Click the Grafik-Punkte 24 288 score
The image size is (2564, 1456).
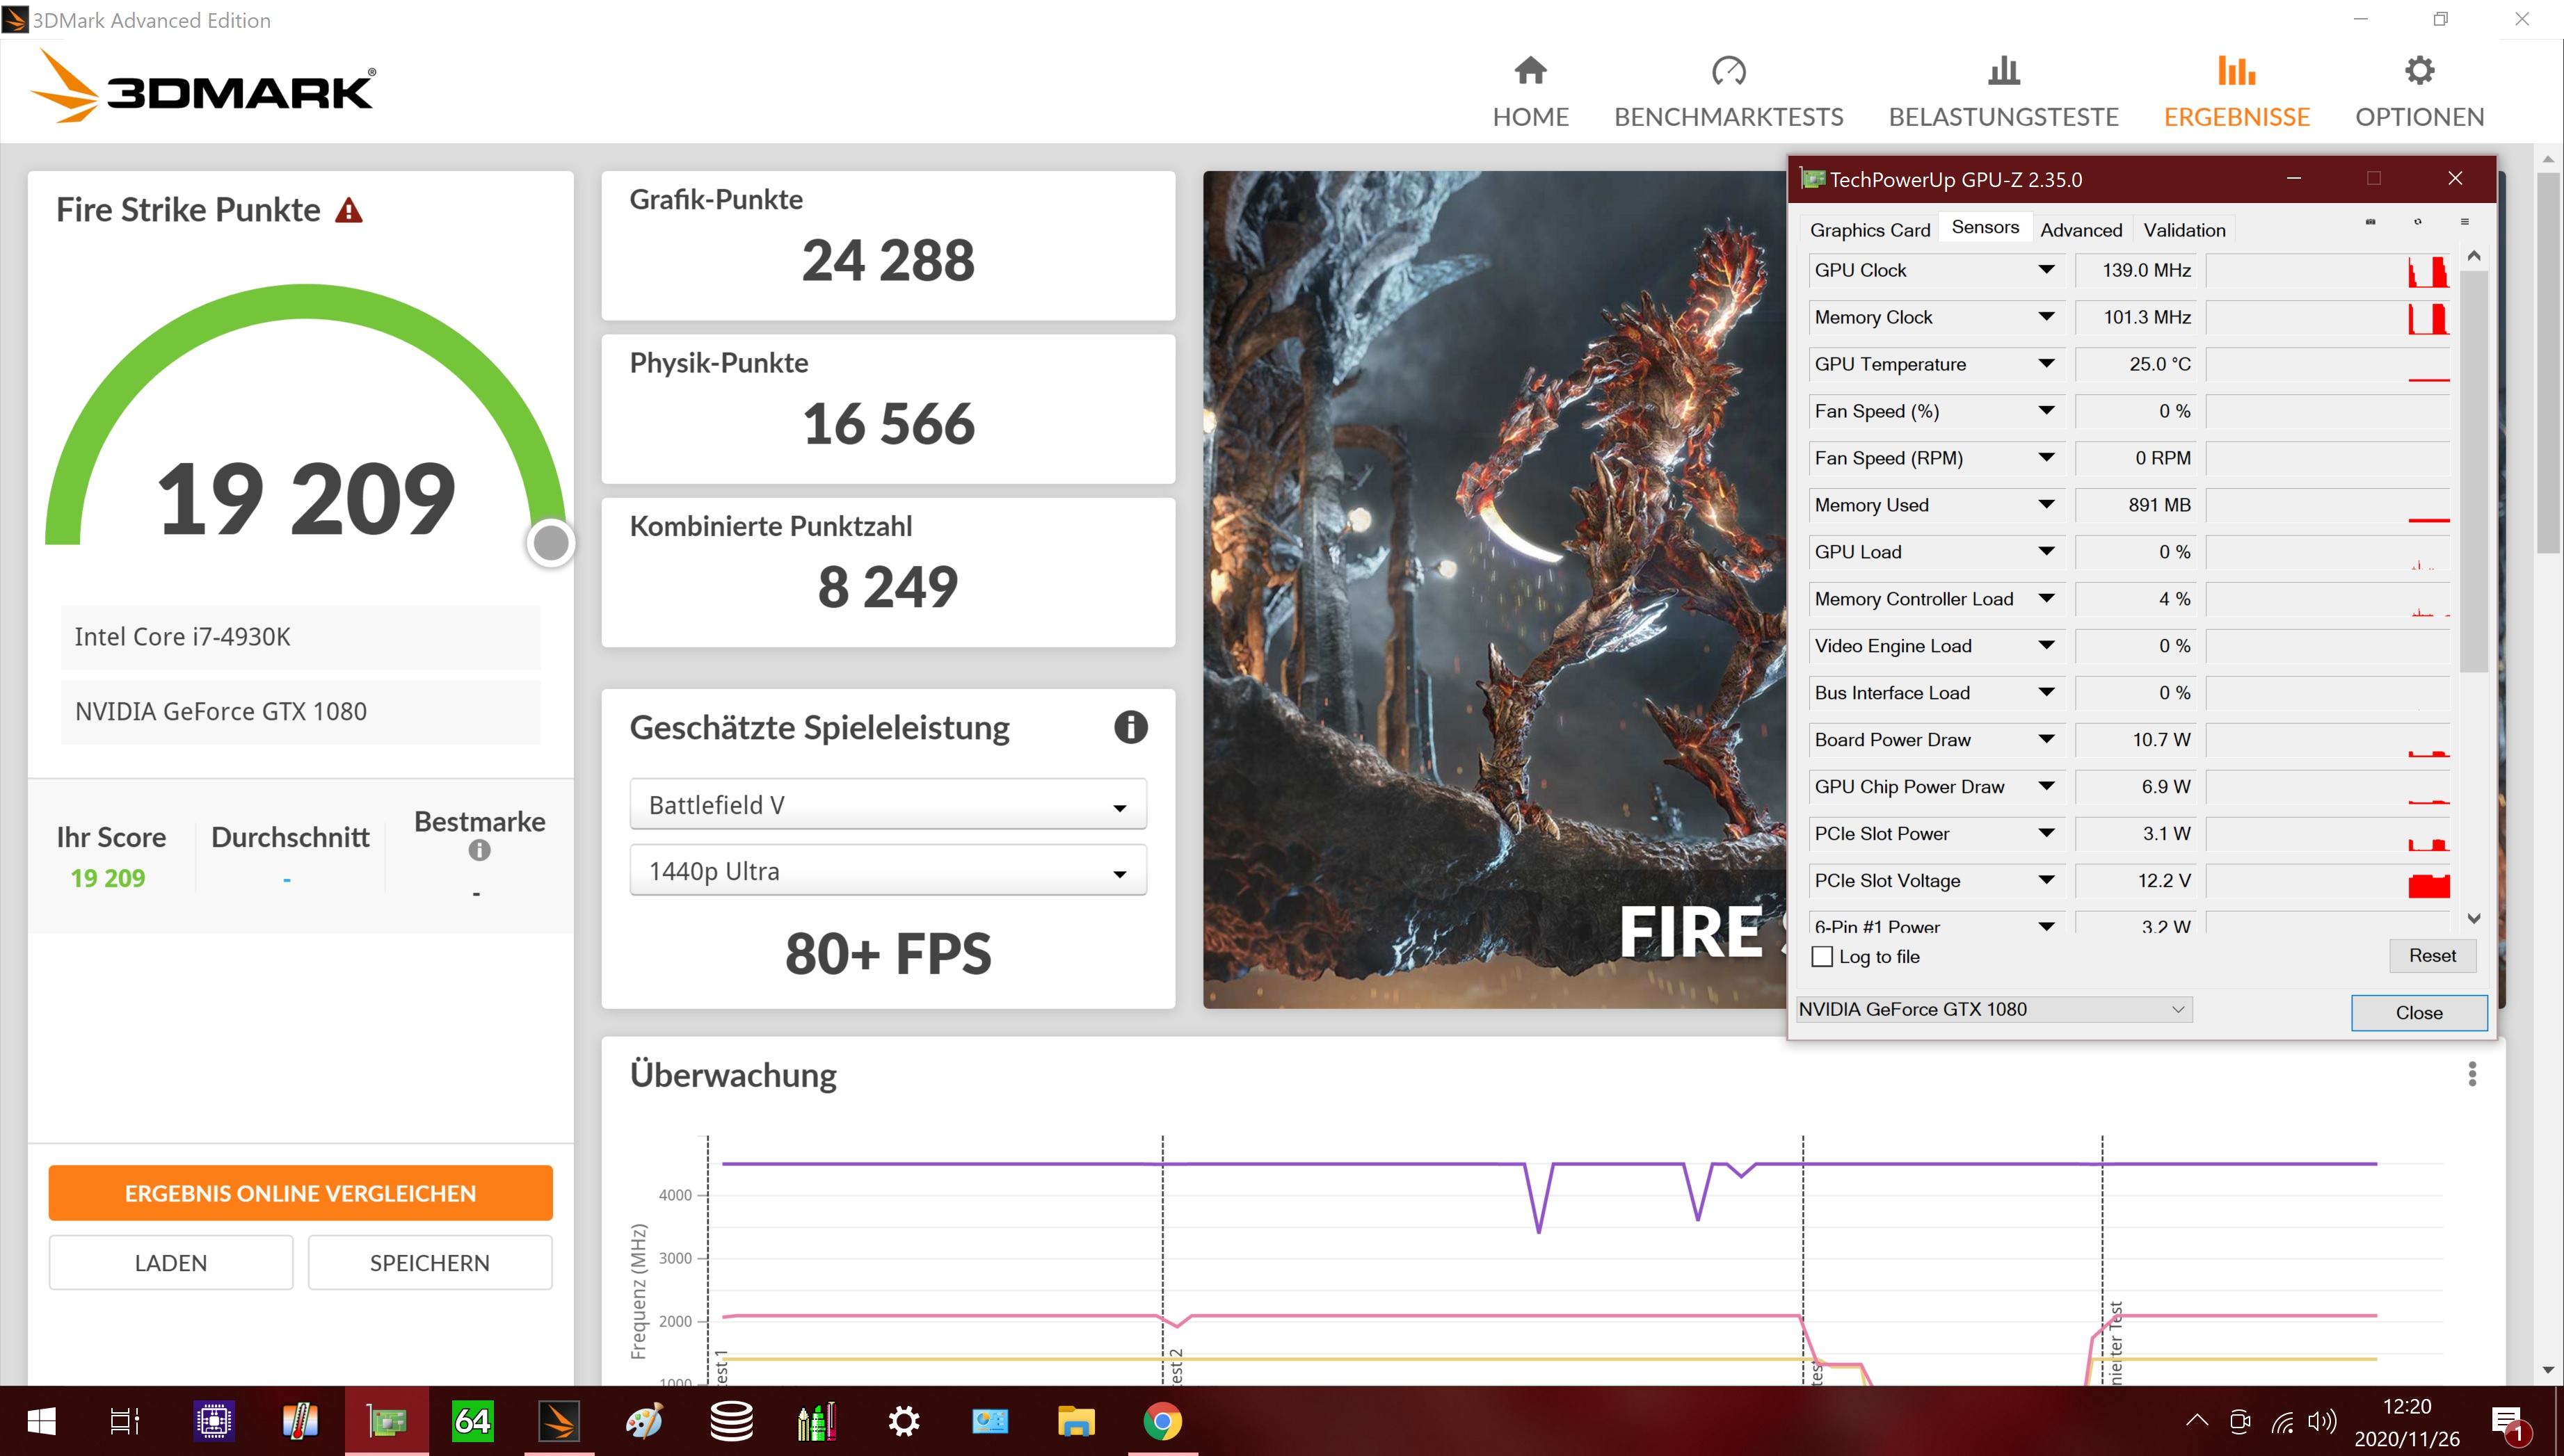pyautogui.click(x=888, y=261)
